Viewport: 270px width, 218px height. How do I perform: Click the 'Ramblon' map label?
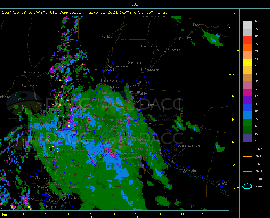point(108,37)
